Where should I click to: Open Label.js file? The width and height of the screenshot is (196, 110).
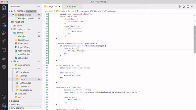[23, 76]
